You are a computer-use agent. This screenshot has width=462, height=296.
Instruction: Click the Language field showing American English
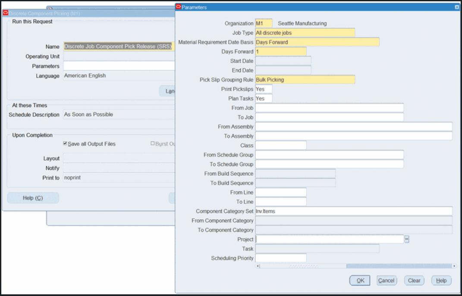(119, 76)
